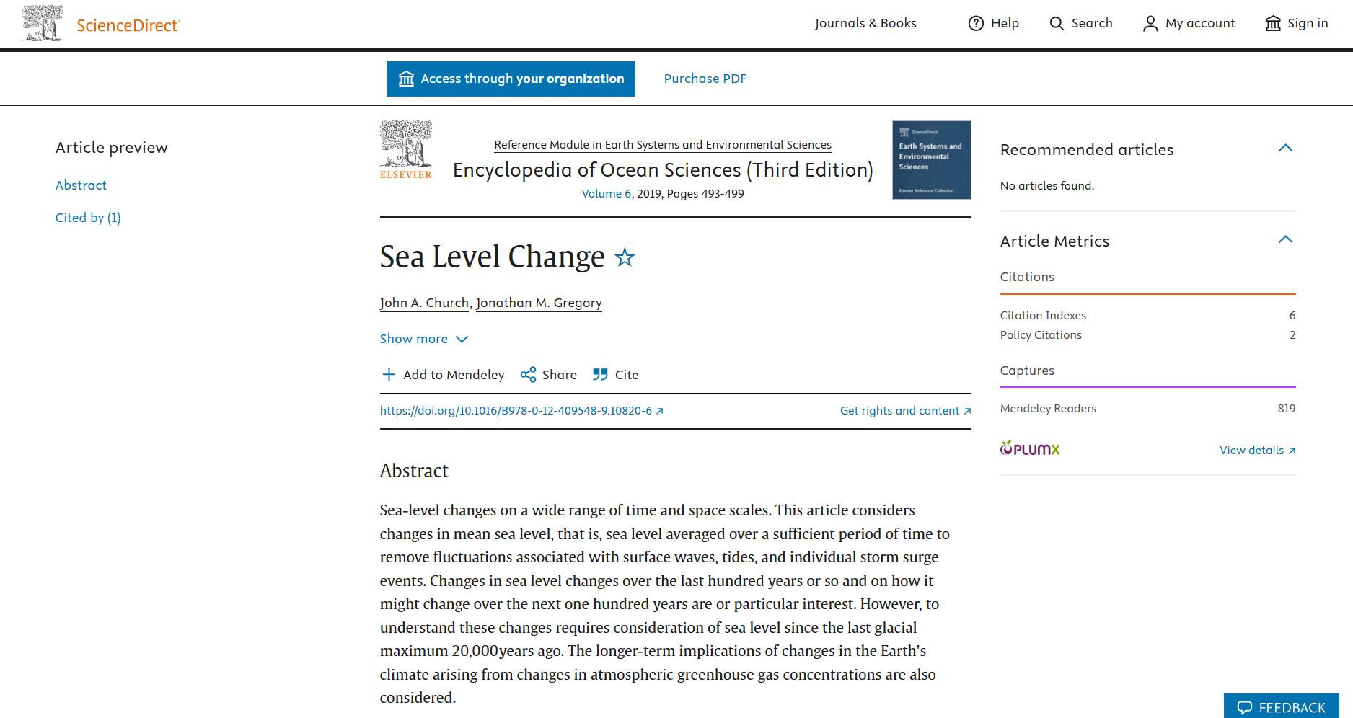
Task: Collapse the Recommended articles section
Action: (1286, 148)
